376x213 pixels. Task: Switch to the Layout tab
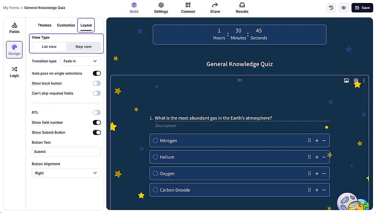click(86, 25)
